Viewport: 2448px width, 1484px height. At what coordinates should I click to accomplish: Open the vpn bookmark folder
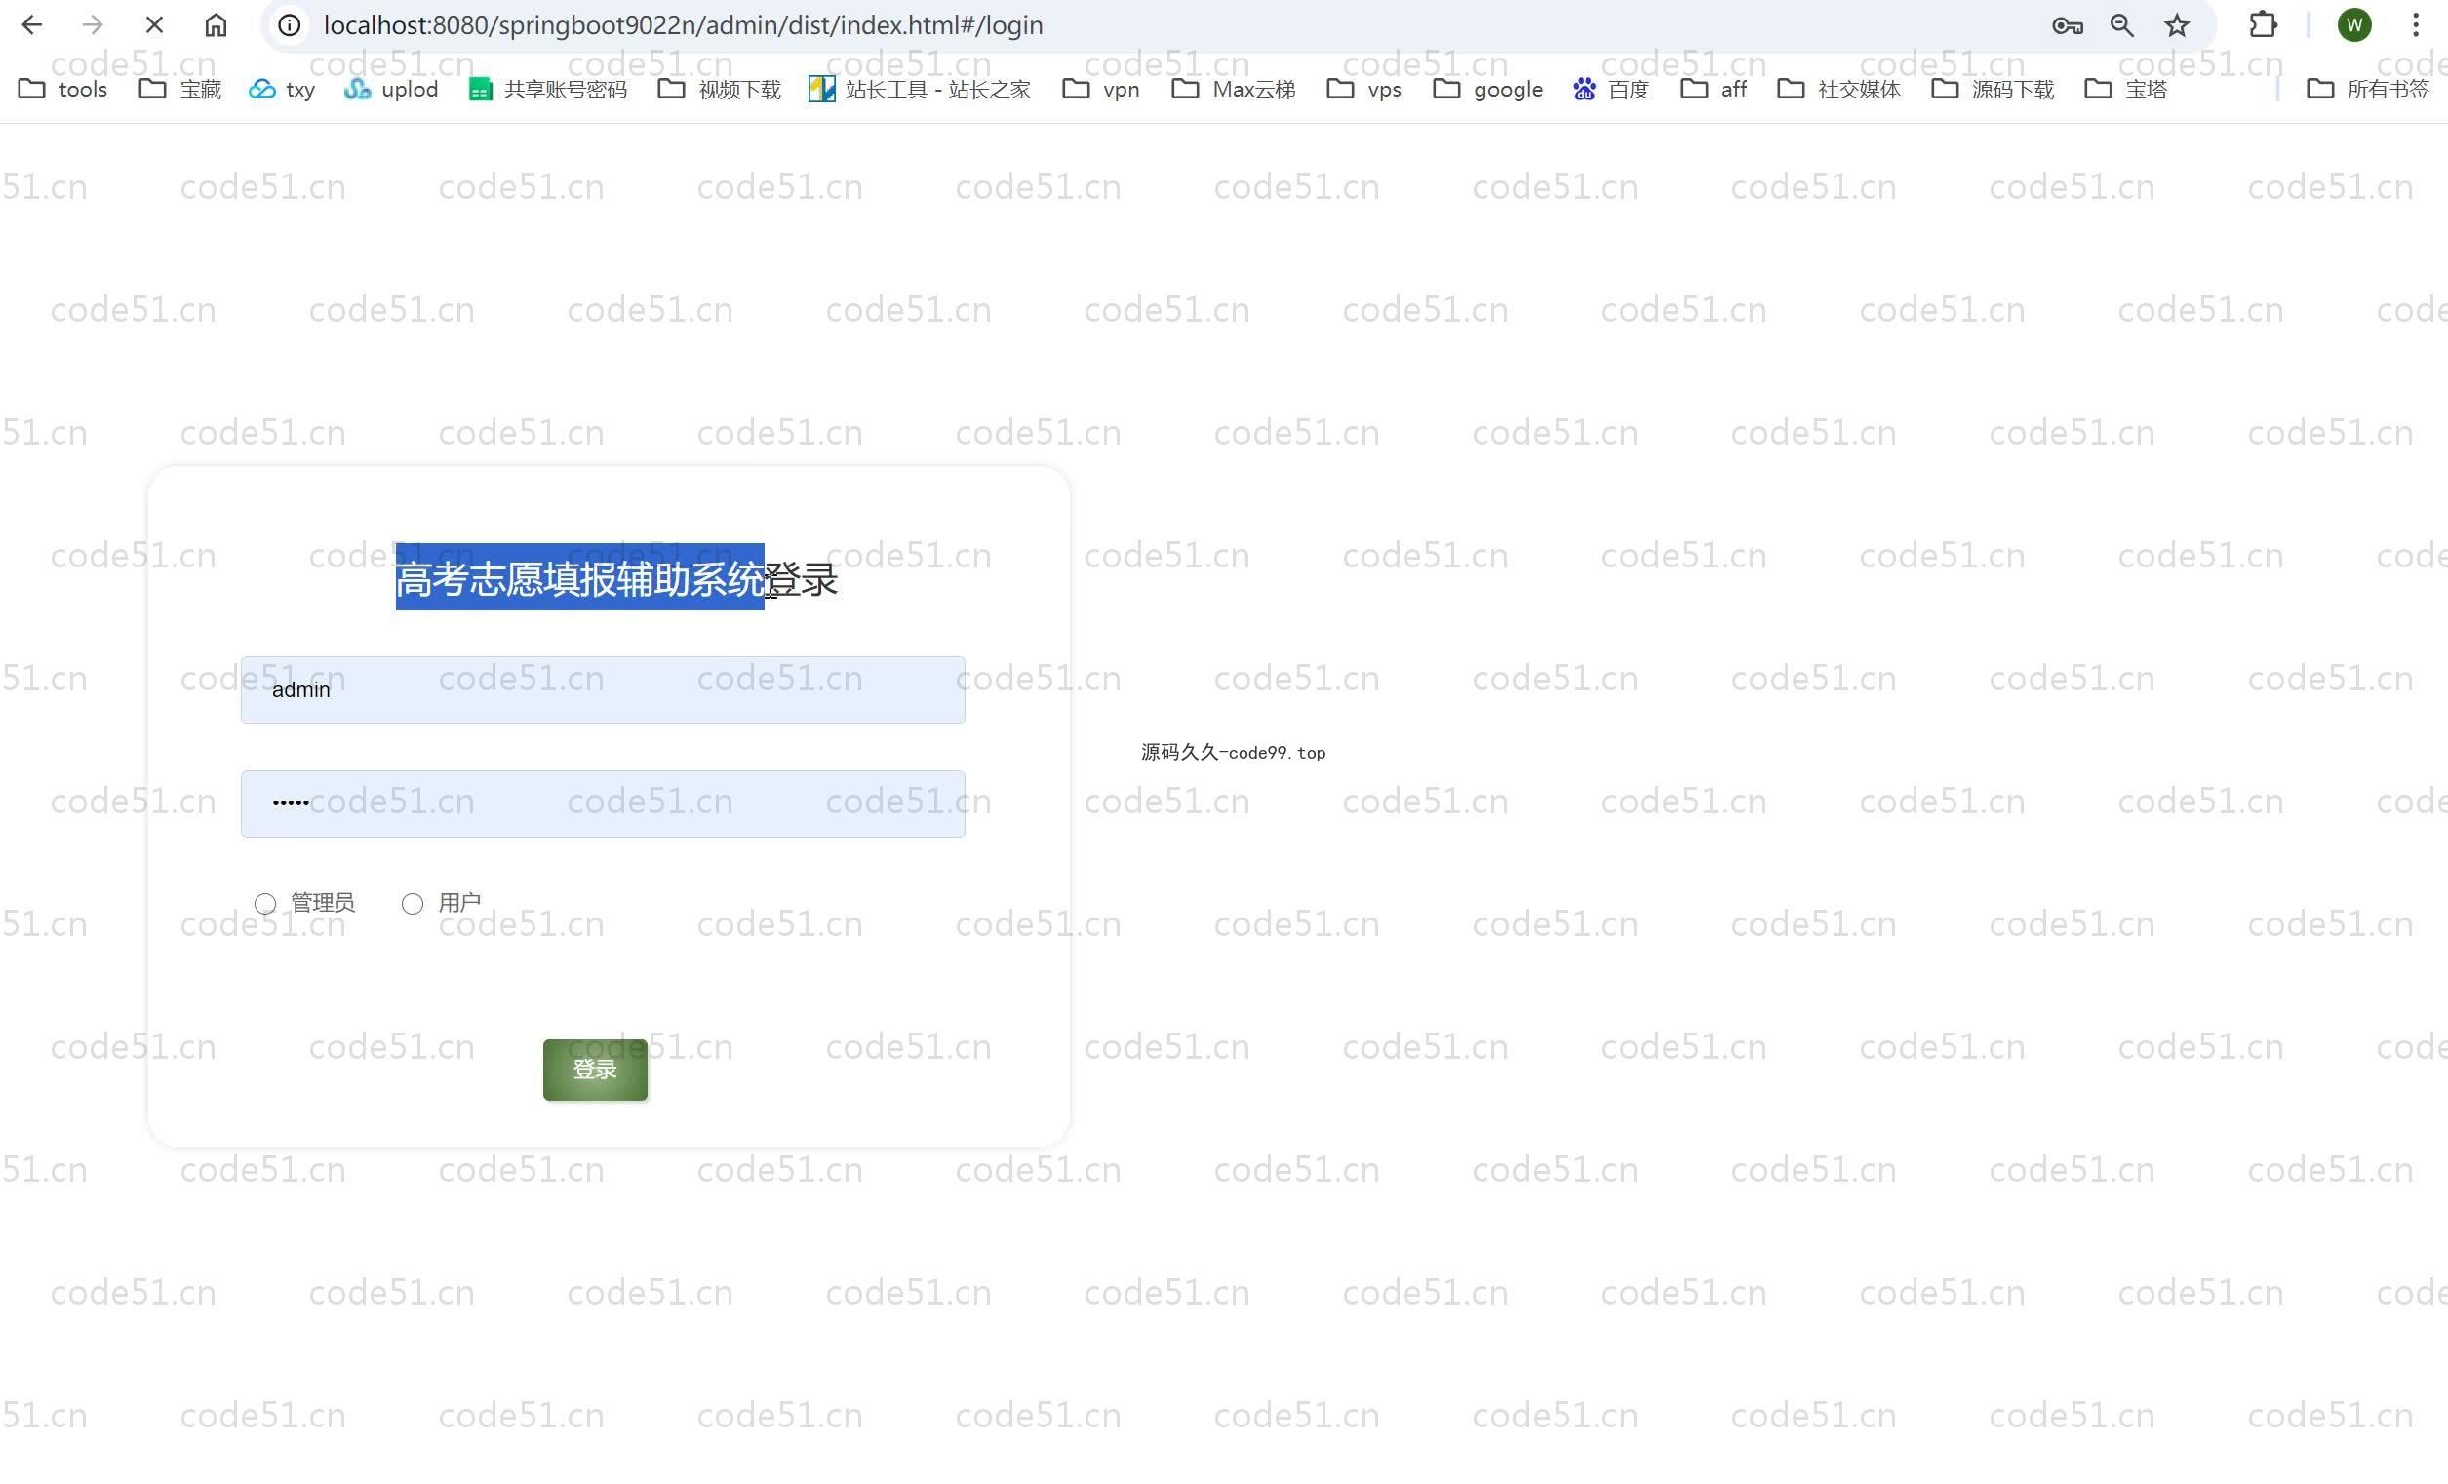point(1101,90)
